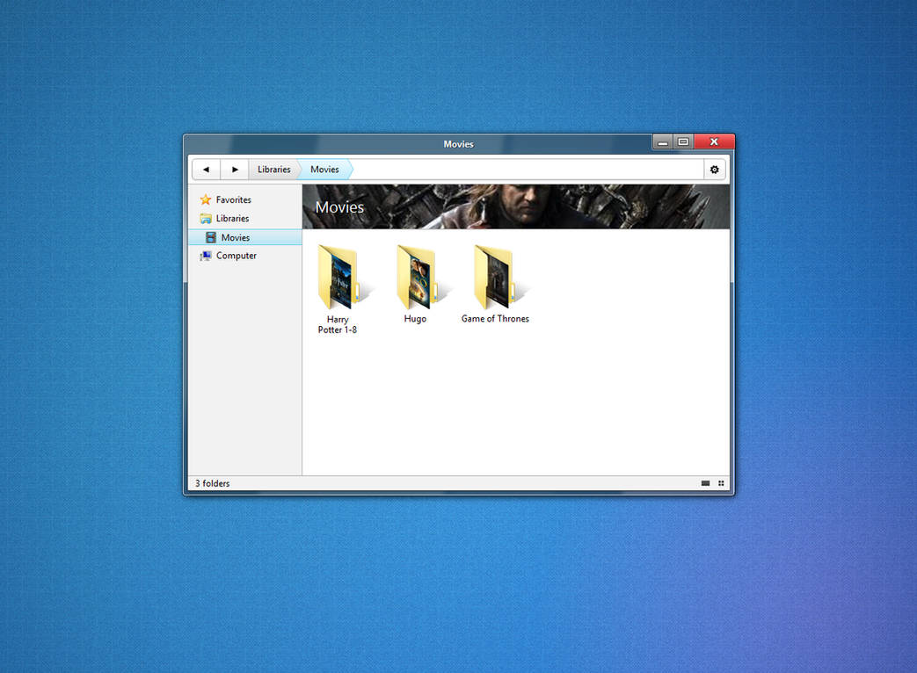Open Libraries in the sidebar
This screenshot has height=673, width=917.
point(232,219)
